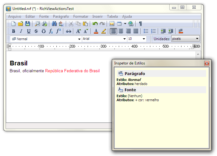
Task: Click the Save document icon
Action: (28, 24)
